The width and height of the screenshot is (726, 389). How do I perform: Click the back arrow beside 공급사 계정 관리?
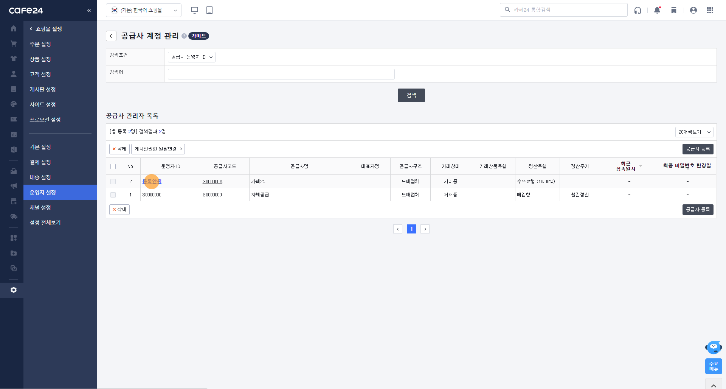tap(111, 36)
